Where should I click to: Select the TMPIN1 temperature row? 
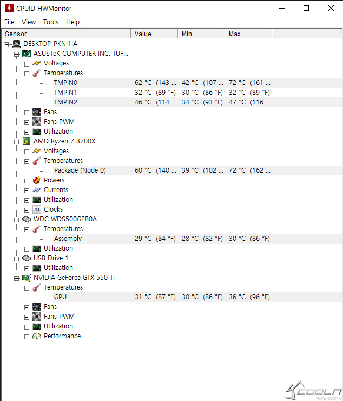pyautogui.click(x=198, y=93)
